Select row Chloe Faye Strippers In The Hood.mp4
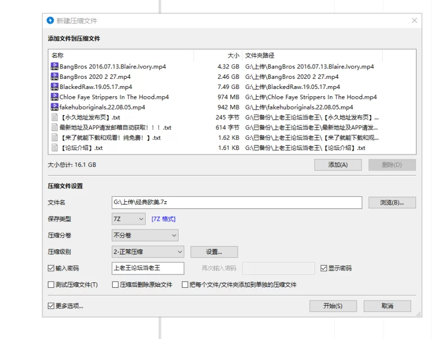 point(232,97)
